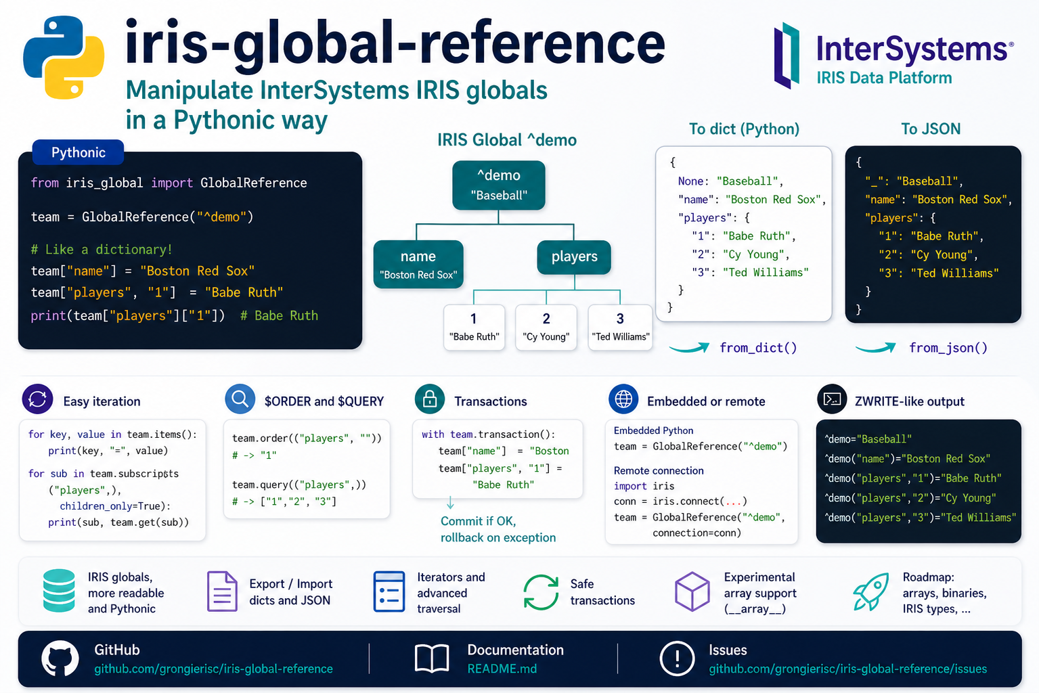Click the Transactions padlock icon
Viewport: 1039px width, 693px height.
coord(430,399)
